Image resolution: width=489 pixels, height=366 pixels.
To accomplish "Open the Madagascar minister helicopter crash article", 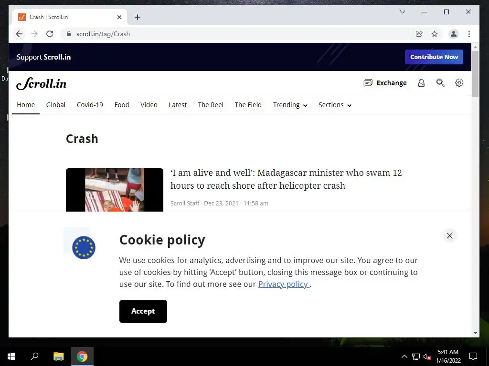I will 286,179.
